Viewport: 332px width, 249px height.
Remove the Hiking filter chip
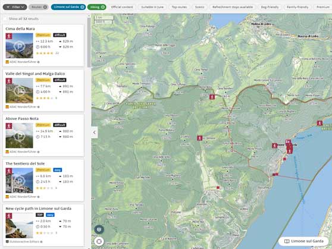(x=103, y=7)
